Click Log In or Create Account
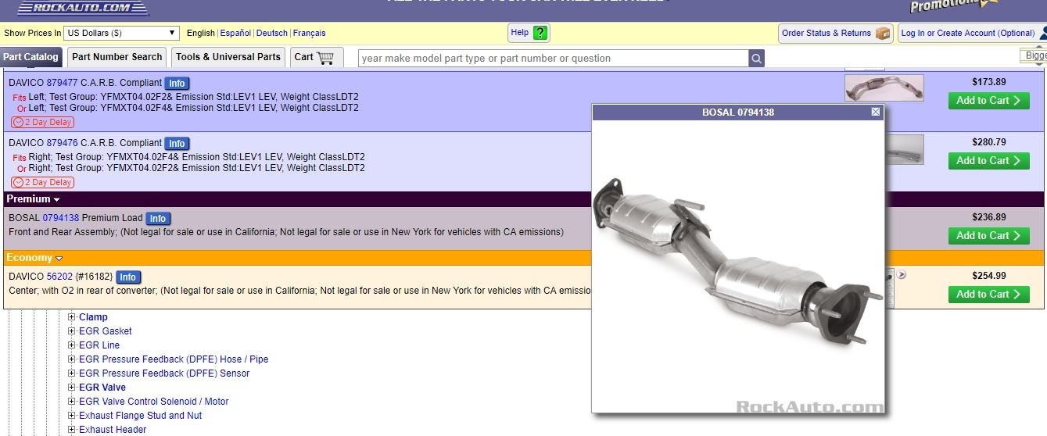1047x436 pixels. pos(967,34)
